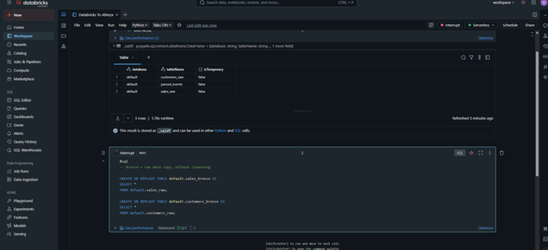Open the catalog schema browser icon
This screenshot has height=250, width=548.
pyautogui.click(x=63, y=46)
